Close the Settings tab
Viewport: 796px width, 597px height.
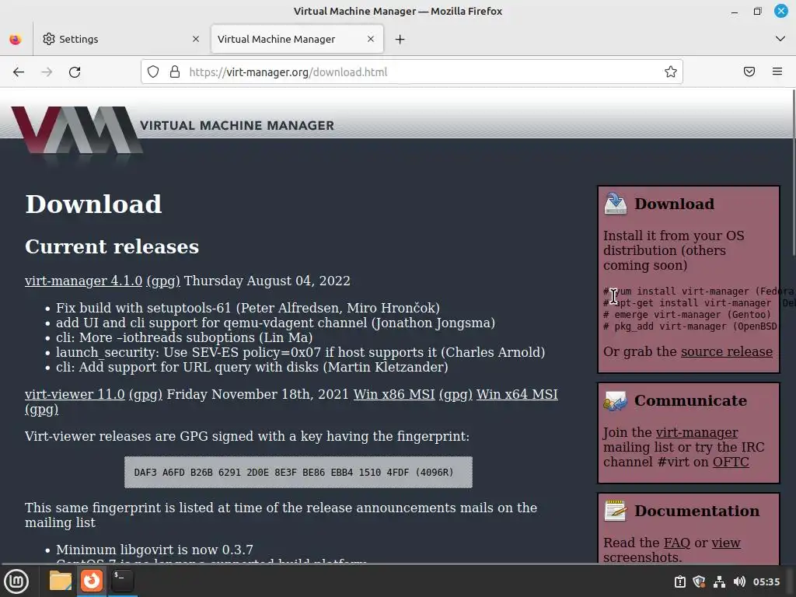tap(196, 39)
